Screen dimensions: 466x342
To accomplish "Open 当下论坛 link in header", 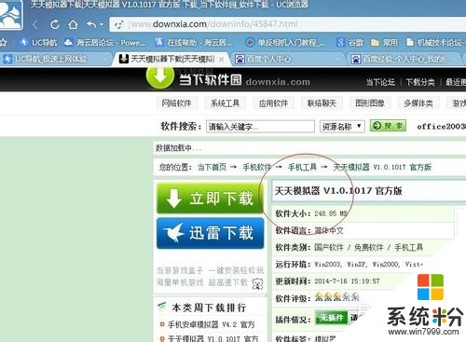I will [x=380, y=82].
